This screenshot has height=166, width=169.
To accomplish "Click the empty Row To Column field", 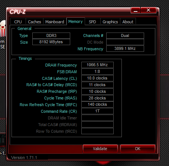I will tap(97, 131).
